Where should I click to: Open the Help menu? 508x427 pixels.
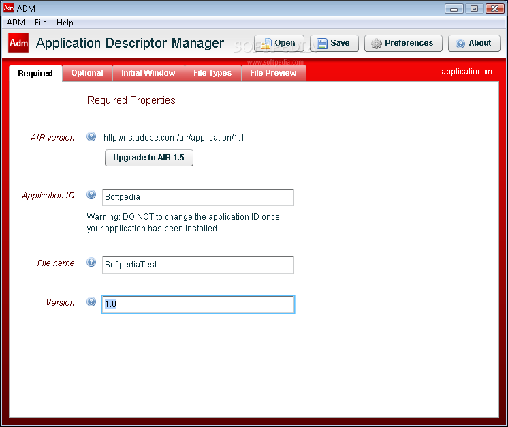[x=65, y=23]
